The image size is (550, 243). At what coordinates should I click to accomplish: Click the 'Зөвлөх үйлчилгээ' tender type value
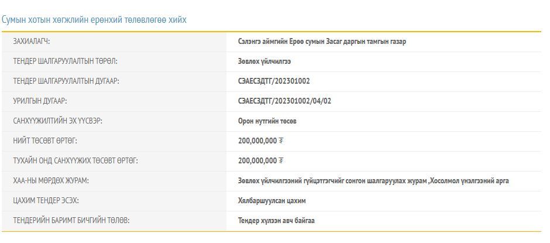pos(264,61)
